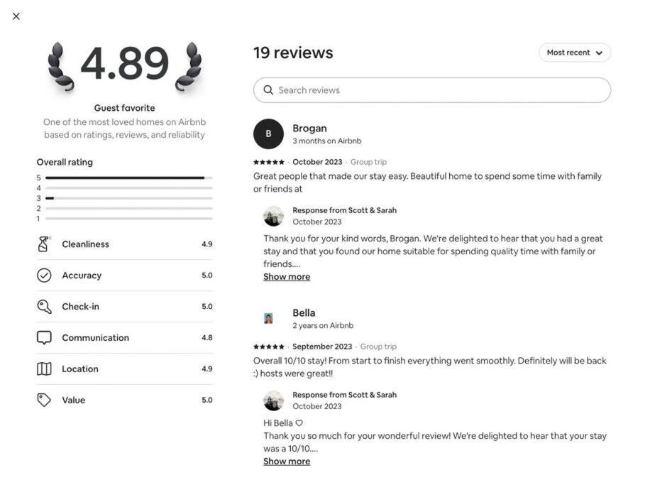Click the Accuracy checkmark circle icon
Image resolution: width=650 pixels, height=485 pixels.
pos(44,275)
